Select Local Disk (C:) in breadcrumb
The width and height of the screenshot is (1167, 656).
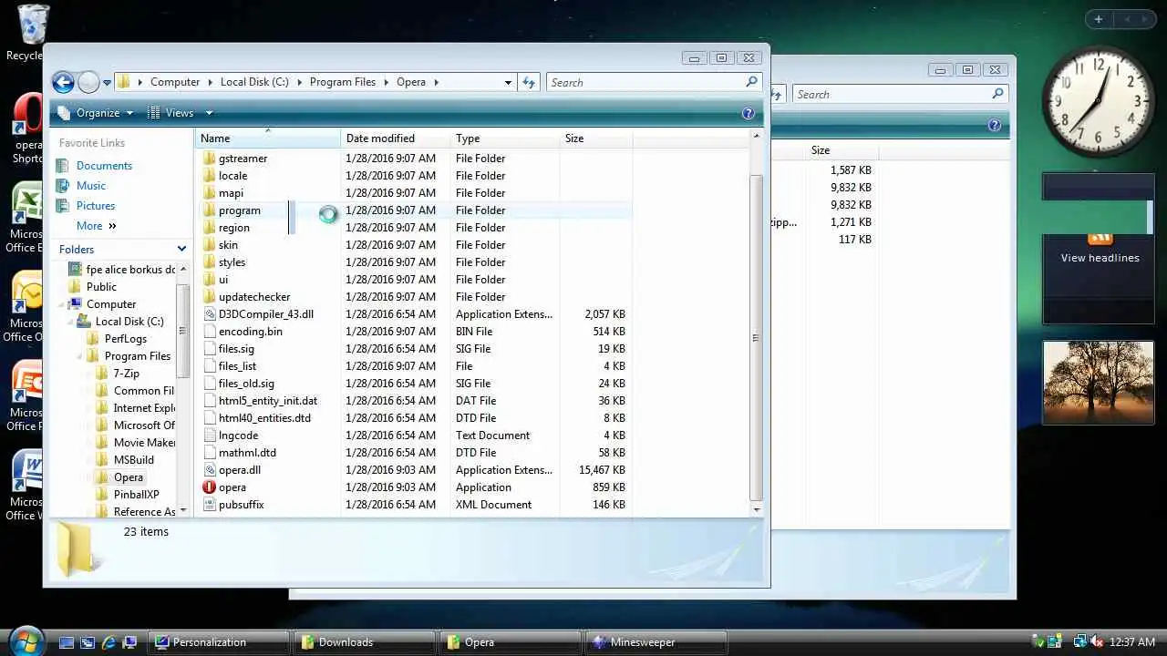254,82
